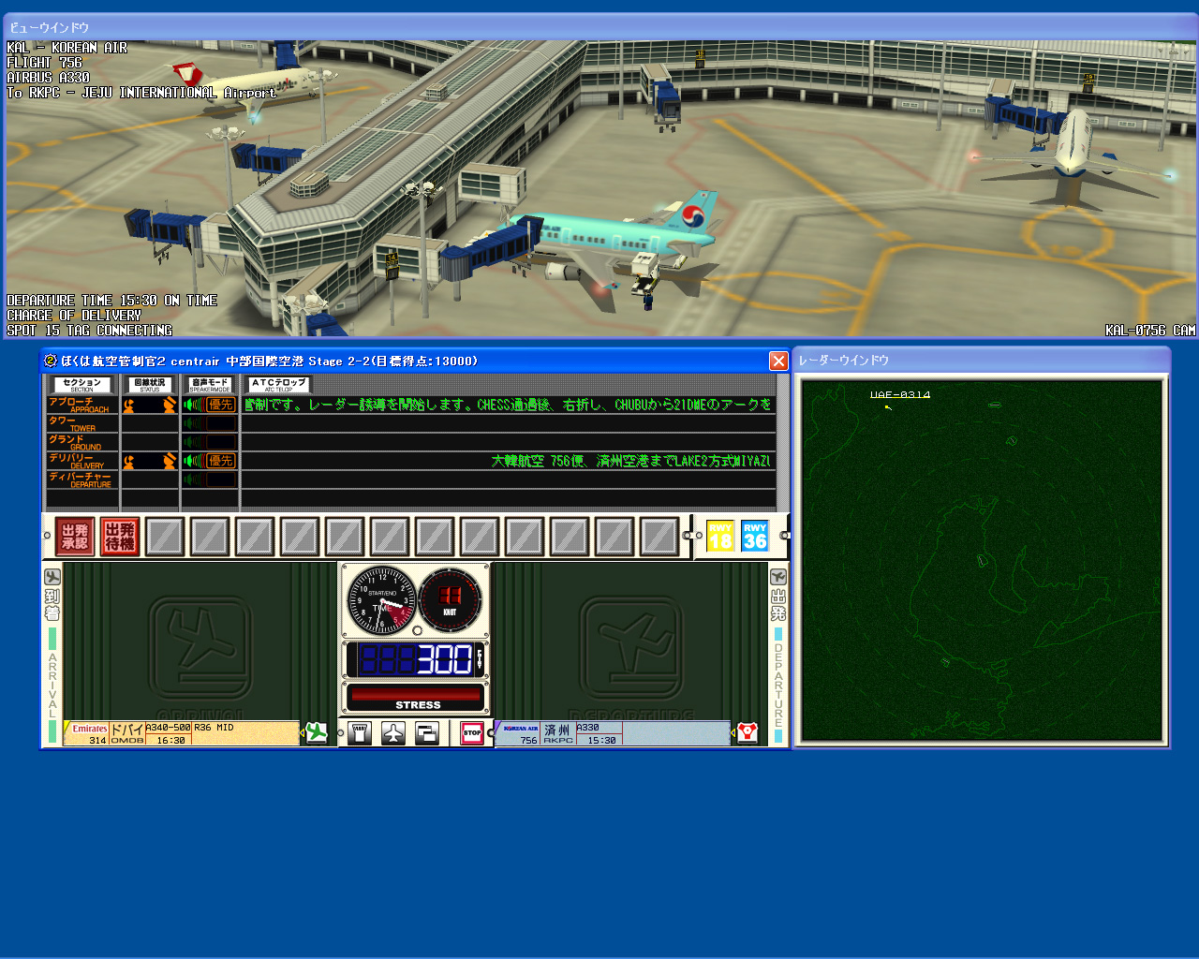Click the Delivery telop 大韓航空 756便 message
This screenshot has height=959, width=1199.
tap(631, 461)
